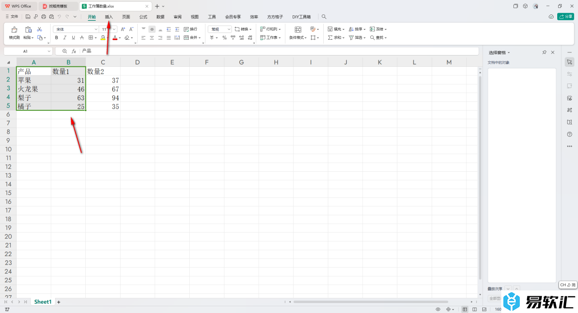Open the help question-mark icon in sidebar

569,134
